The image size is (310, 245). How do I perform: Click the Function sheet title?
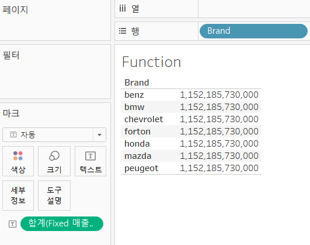pyautogui.click(x=151, y=62)
